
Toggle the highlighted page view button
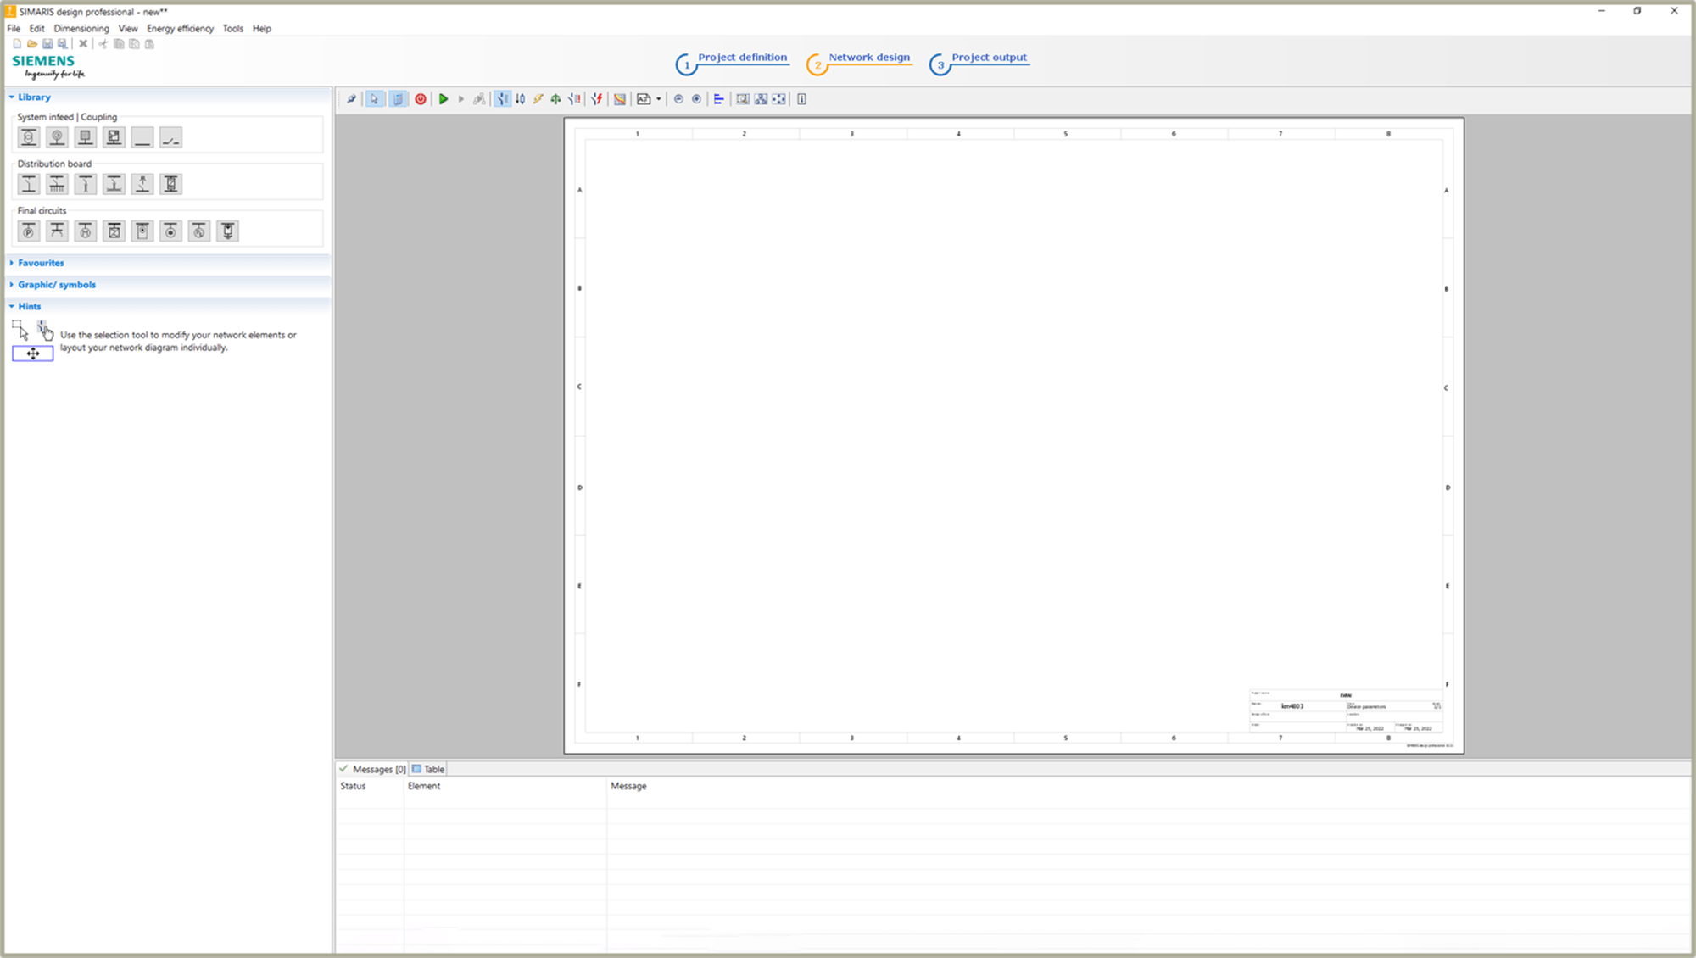click(398, 99)
